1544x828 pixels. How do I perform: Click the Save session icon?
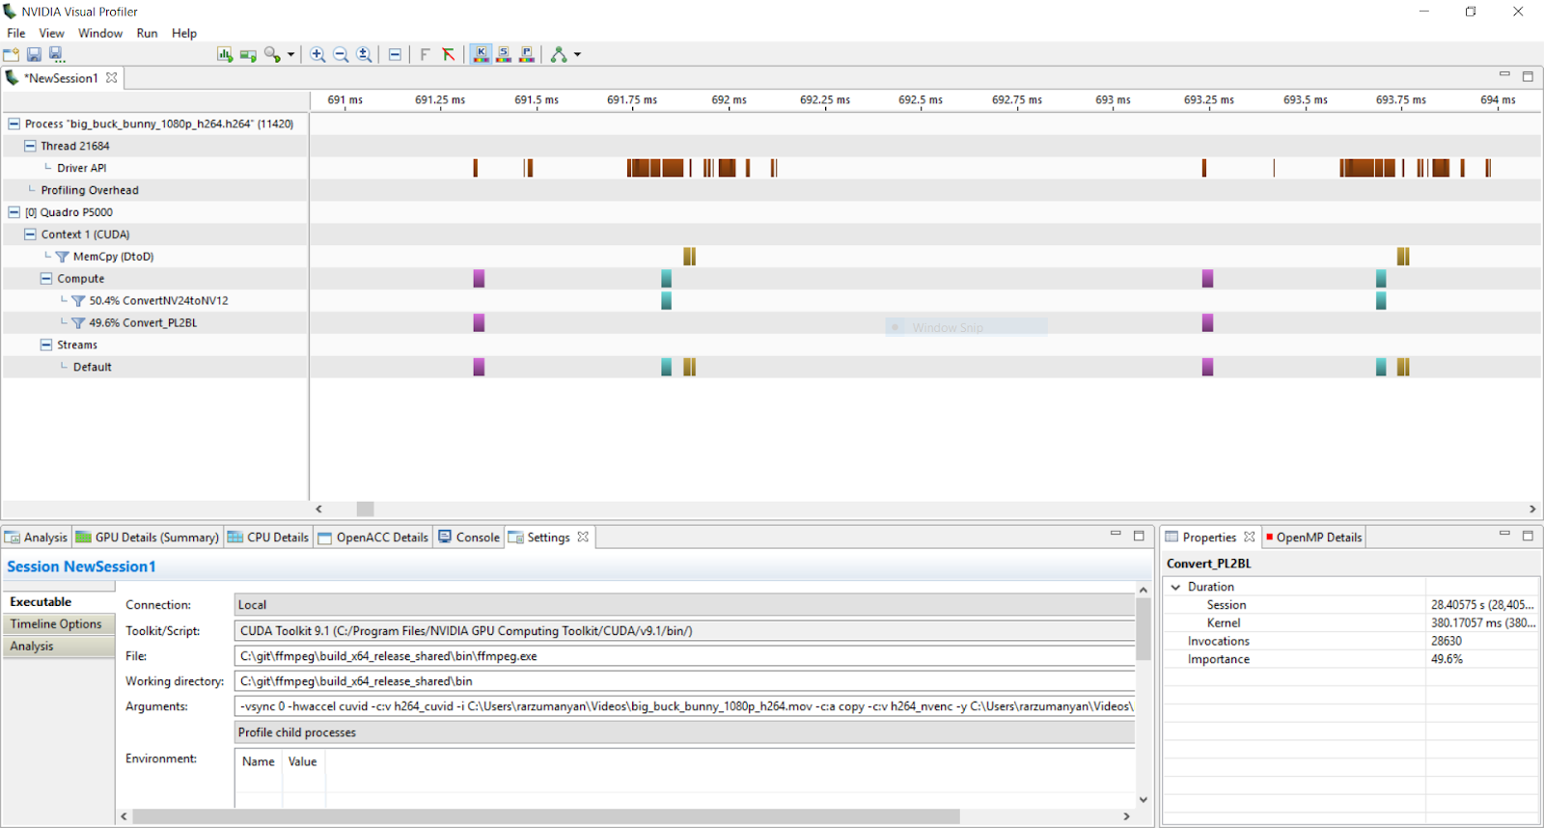click(34, 55)
